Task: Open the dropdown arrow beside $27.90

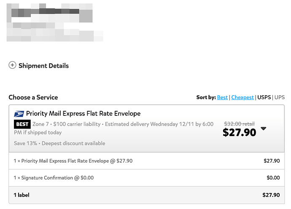Action: point(264,129)
